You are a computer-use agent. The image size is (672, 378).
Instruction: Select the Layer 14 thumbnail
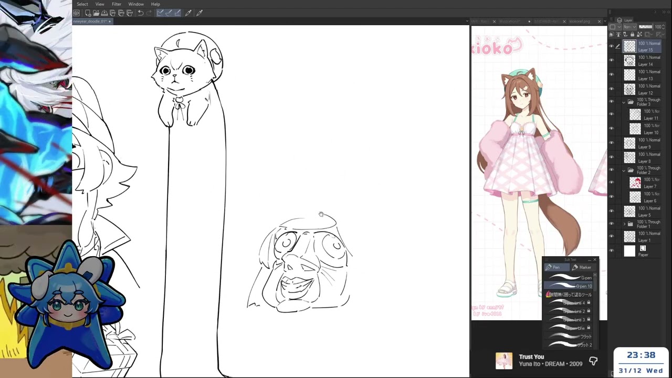[629, 61]
